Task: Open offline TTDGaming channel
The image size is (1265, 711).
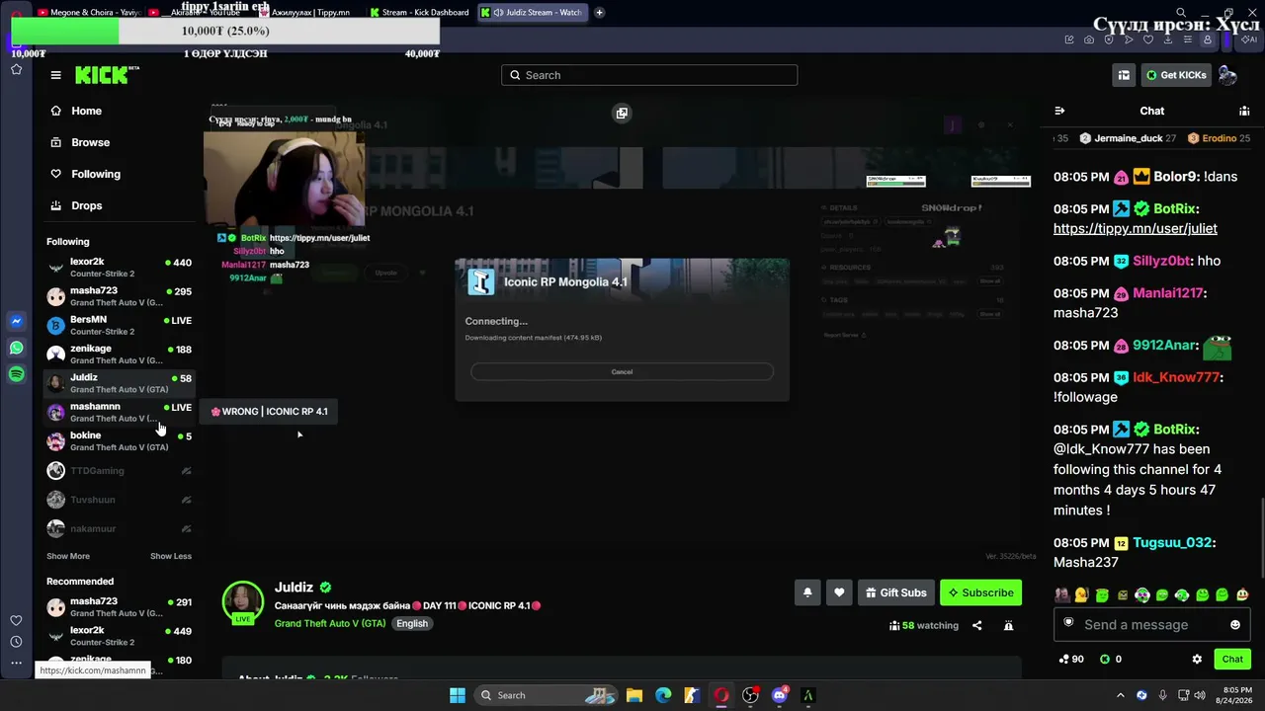Action: pyautogui.click(x=120, y=471)
